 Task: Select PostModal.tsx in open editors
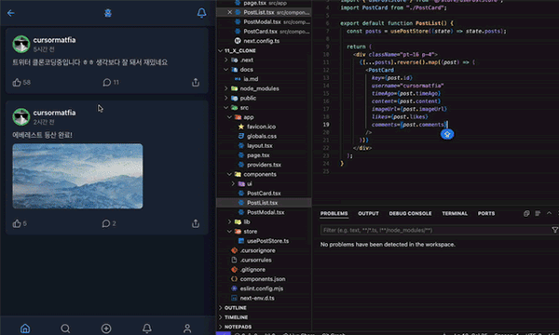point(264,22)
